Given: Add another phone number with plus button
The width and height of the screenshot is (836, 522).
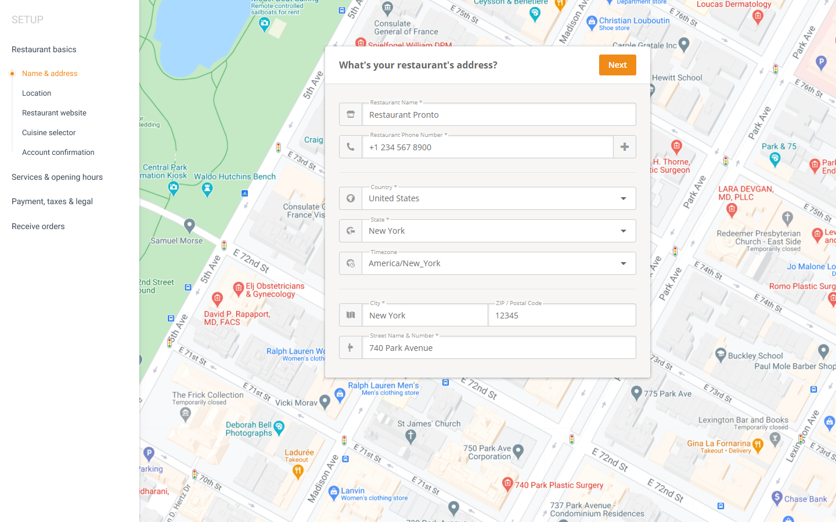Looking at the screenshot, I should pos(625,147).
